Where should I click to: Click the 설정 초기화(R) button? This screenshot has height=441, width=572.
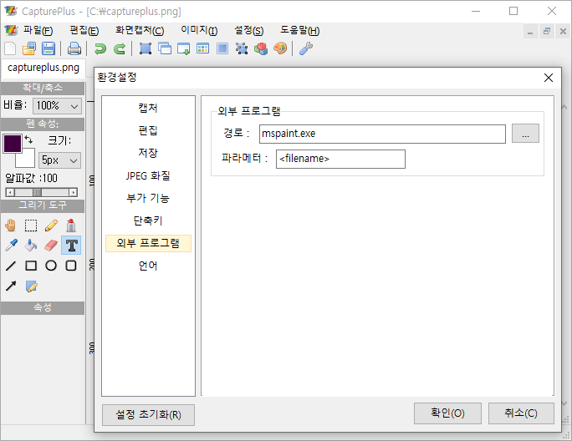click(148, 414)
